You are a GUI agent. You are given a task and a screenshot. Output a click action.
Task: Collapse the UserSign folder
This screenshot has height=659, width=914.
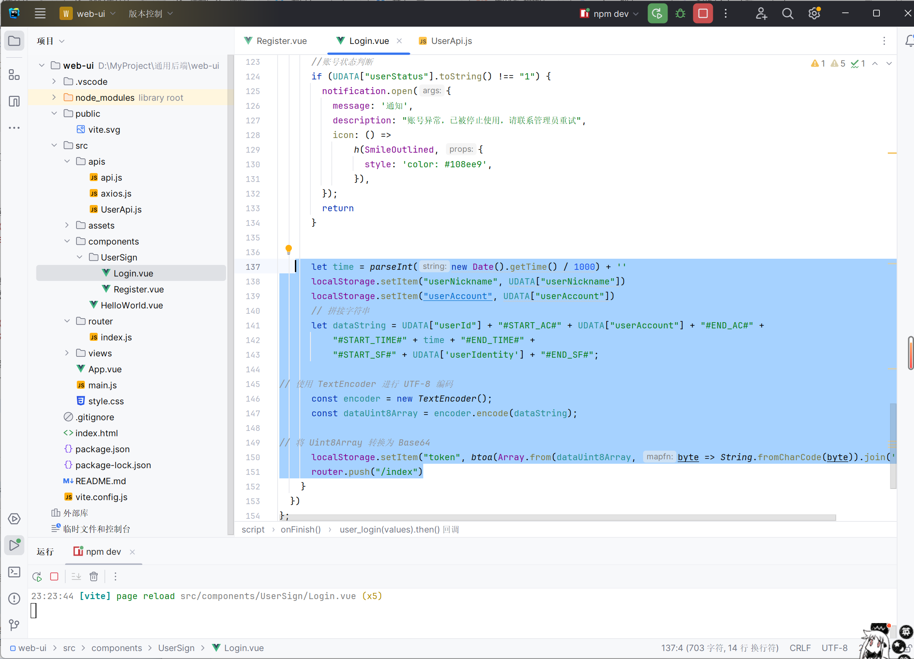tap(80, 257)
